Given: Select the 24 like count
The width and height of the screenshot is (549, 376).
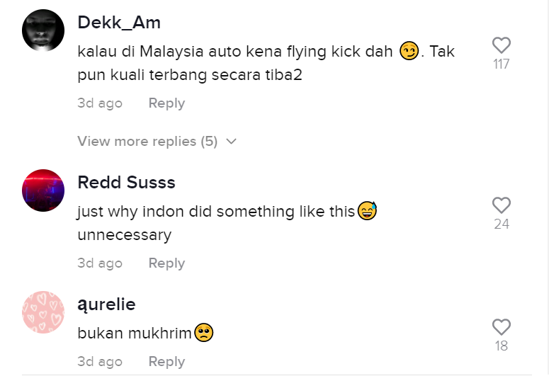Looking at the screenshot, I should click(x=501, y=224).
